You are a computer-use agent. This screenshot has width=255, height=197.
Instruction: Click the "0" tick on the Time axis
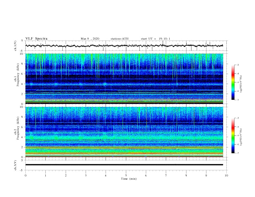tap(25, 175)
